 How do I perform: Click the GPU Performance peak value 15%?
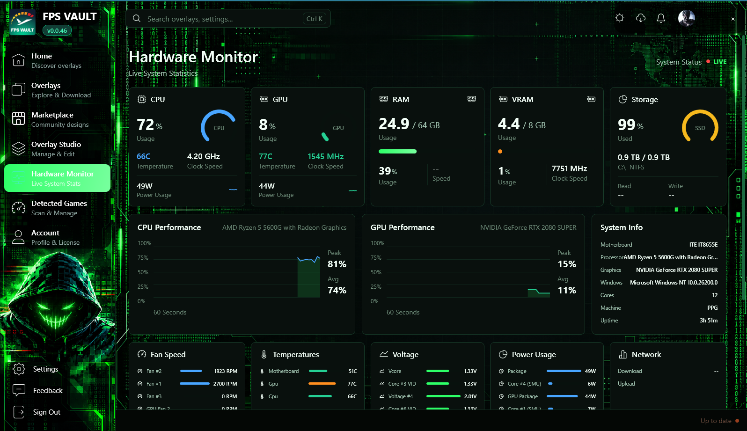[x=567, y=264]
